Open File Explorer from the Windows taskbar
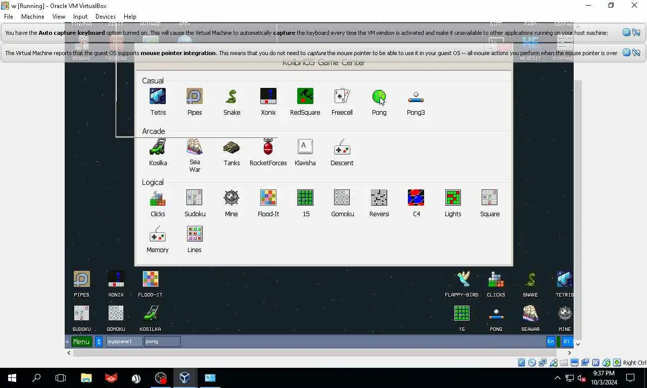 point(86,378)
